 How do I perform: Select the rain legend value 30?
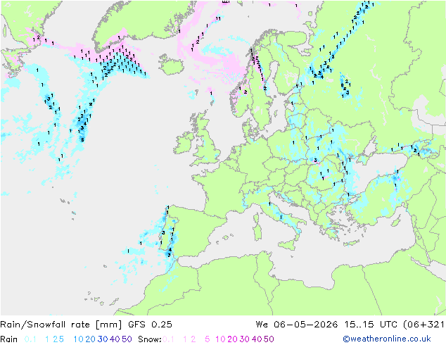(x=103, y=339)
